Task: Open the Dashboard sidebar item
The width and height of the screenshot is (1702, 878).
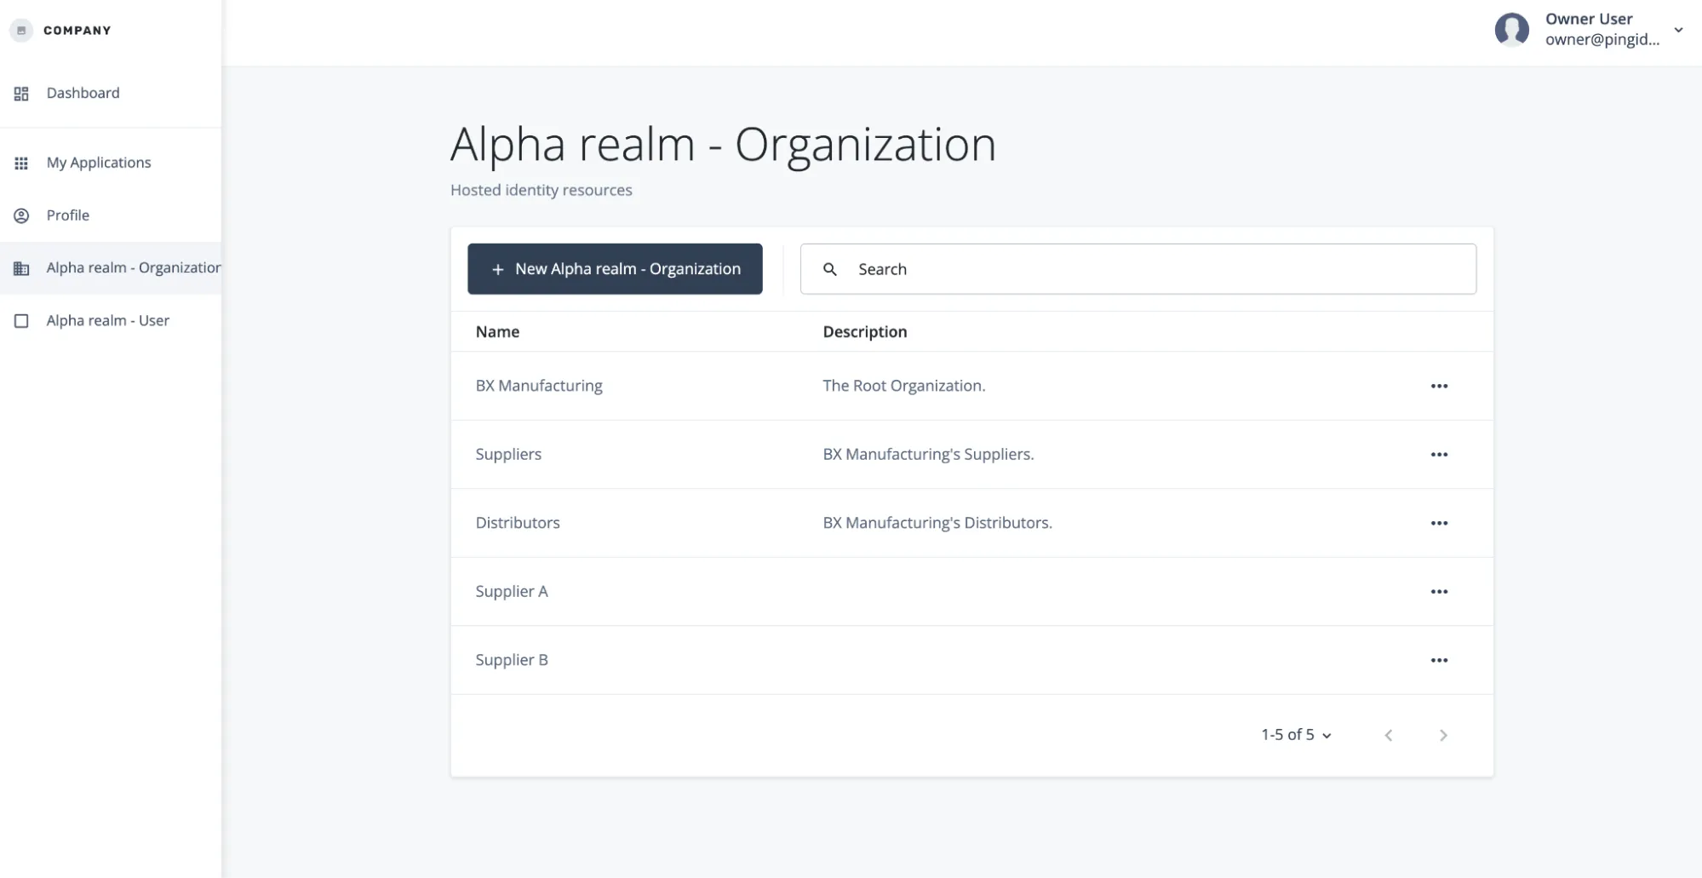Action: point(111,93)
